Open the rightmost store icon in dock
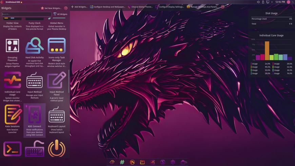295x166 pixels. (x=184, y=162)
